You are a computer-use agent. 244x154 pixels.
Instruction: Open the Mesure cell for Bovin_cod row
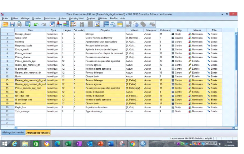pyautogui.click(x=197, y=103)
